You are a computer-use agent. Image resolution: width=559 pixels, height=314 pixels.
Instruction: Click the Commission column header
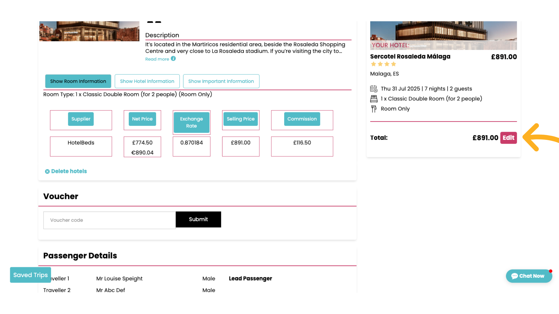(x=302, y=119)
